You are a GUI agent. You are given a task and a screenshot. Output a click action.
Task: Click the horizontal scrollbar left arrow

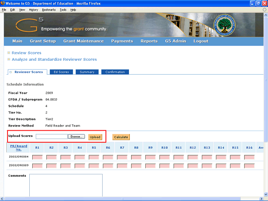tap(2, 199)
